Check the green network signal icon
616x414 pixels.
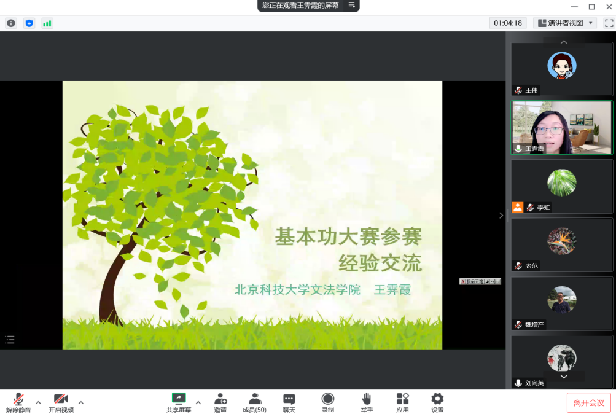tap(47, 23)
